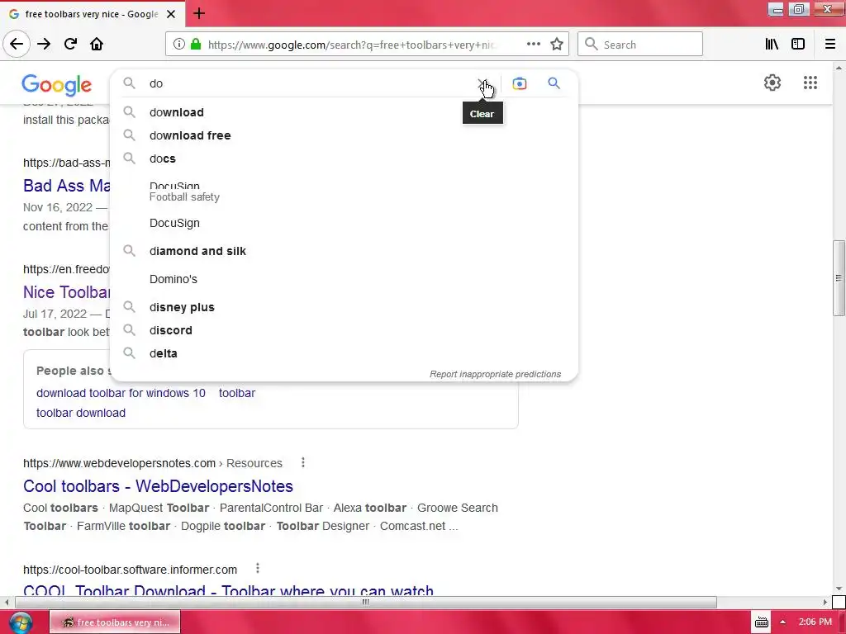
Task: Click the scroll-down arrow on vertical scrollbar
Action: pos(839,589)
